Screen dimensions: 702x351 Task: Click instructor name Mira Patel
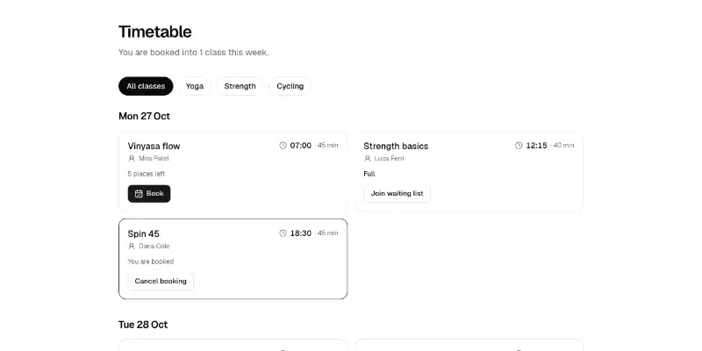pyautogui.click(x=154, y=159)
